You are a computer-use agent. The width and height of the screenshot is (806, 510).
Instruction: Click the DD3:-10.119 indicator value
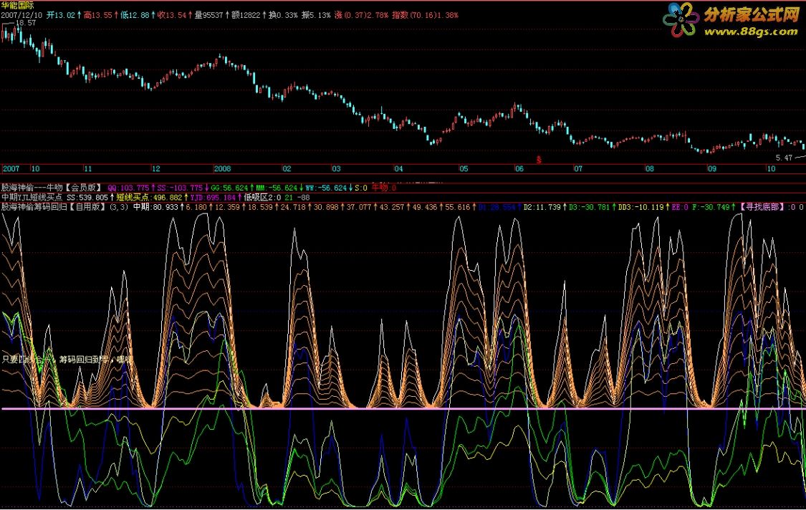641,207
